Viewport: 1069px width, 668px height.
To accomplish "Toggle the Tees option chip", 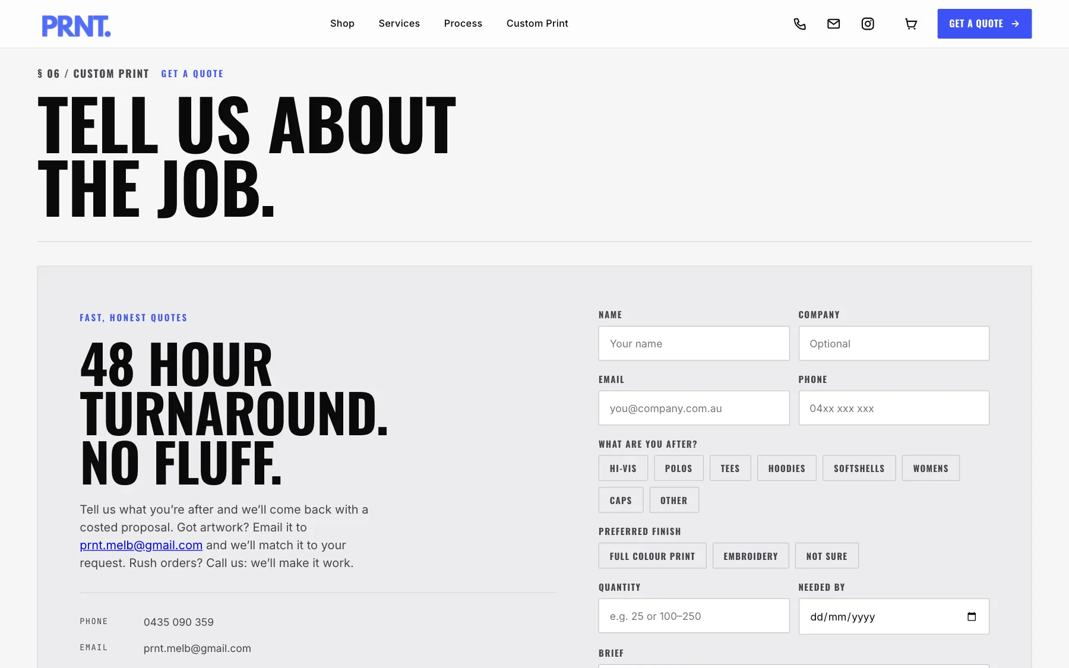I will tap(730, 468).
